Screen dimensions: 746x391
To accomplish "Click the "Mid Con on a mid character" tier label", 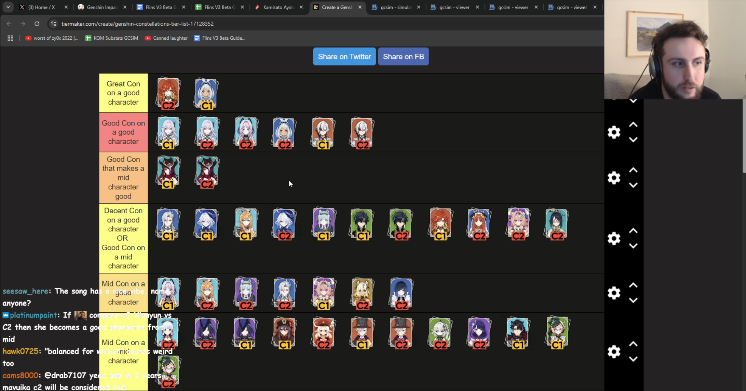I will click(x=123, y=352).
